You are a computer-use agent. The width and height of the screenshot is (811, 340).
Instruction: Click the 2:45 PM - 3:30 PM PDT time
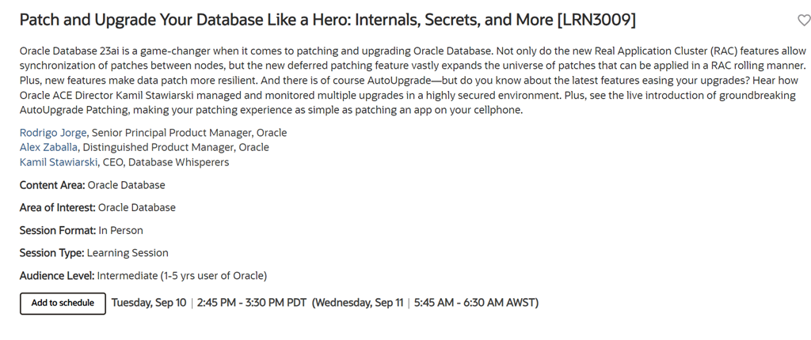(x=251, y=303)
